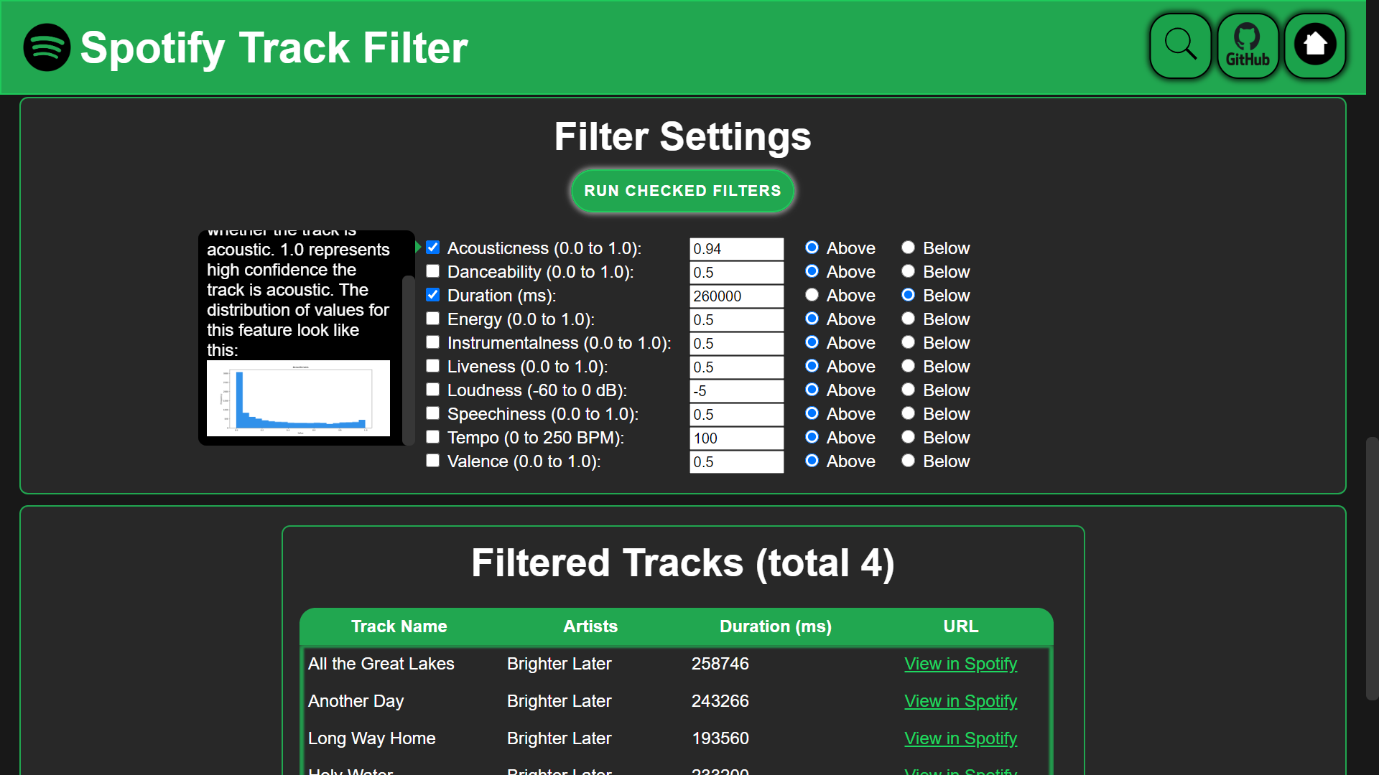
Task: Enable the Valence filter checkbox
Action: click(x=432, y=461)
